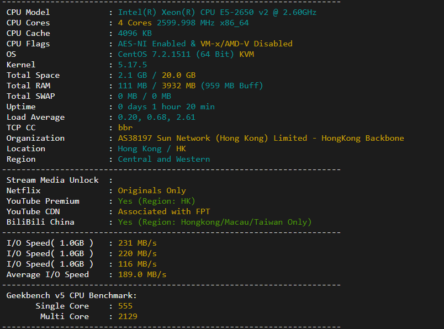Image resolution: width=444 pixels, height=329 pixels.
Task: Click the Netflix Originals Only result
Action: [152, 190]
